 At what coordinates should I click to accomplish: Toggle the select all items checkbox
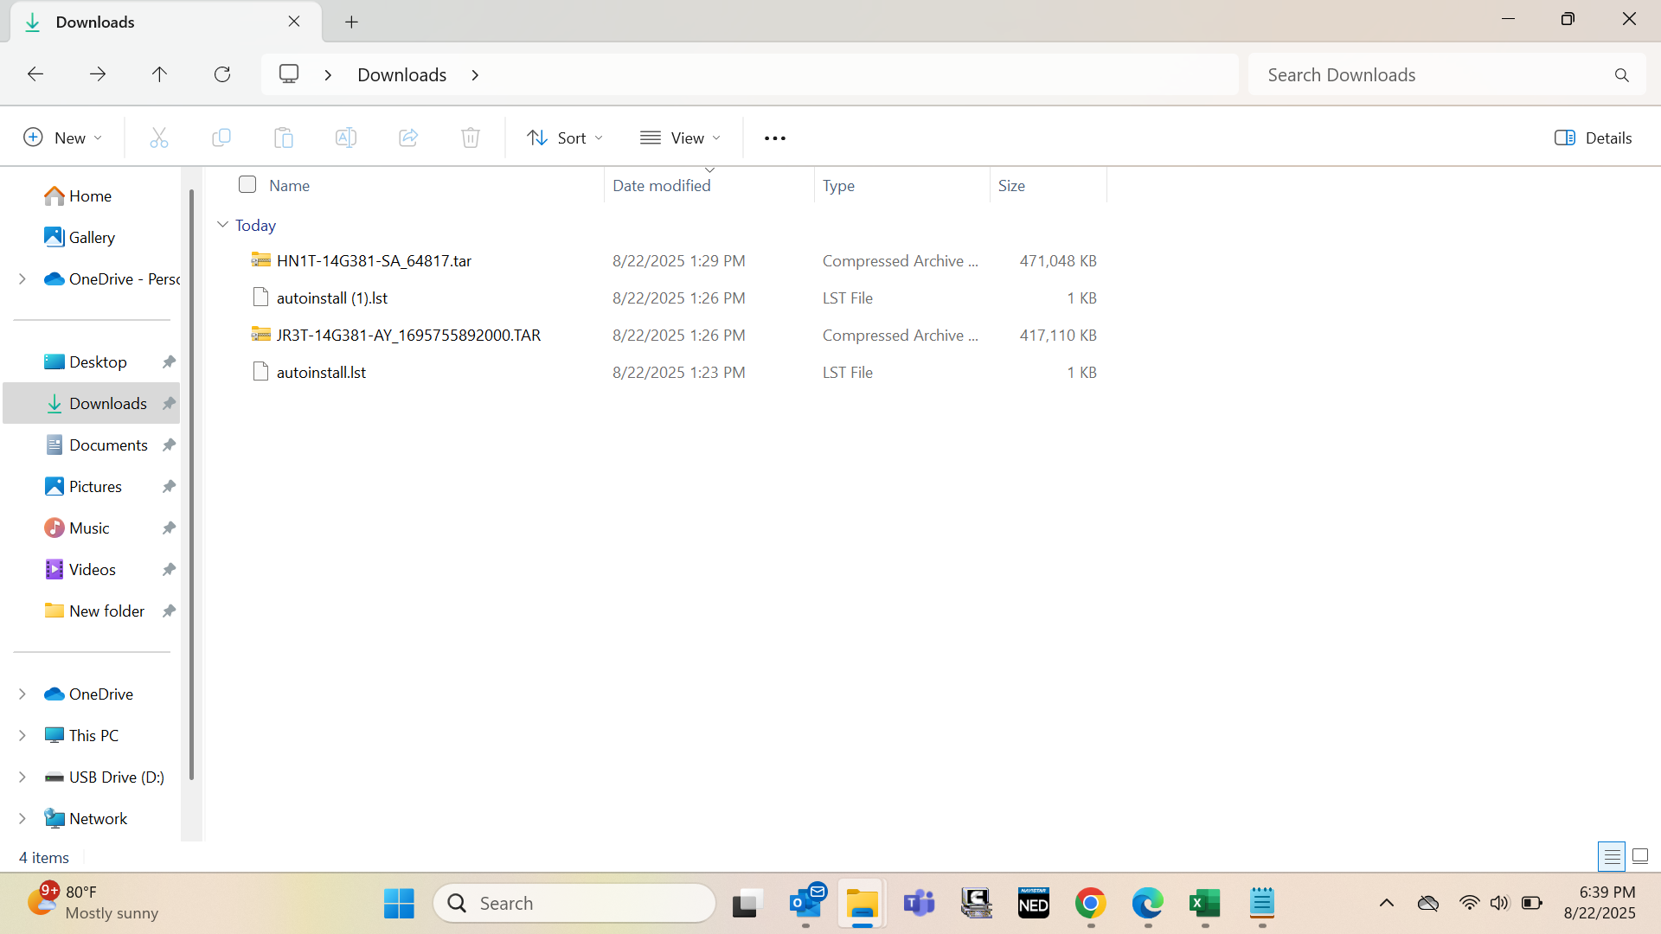[x=247, y=184]
